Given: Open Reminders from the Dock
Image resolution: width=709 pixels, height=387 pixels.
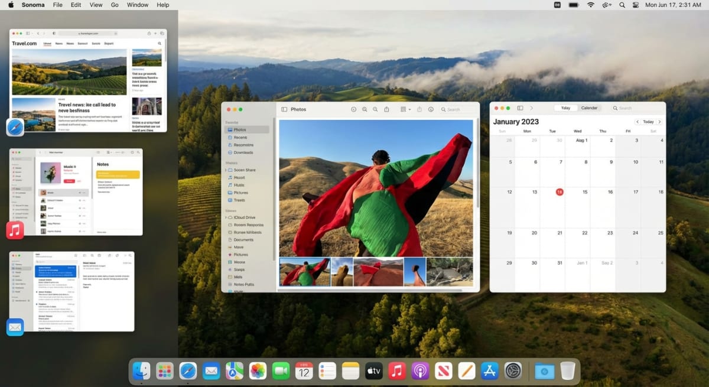Looking at the screenshot, I should point(327,371).
